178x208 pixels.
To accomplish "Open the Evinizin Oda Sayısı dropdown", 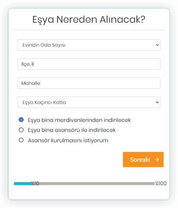I will [x=89, y=45].
